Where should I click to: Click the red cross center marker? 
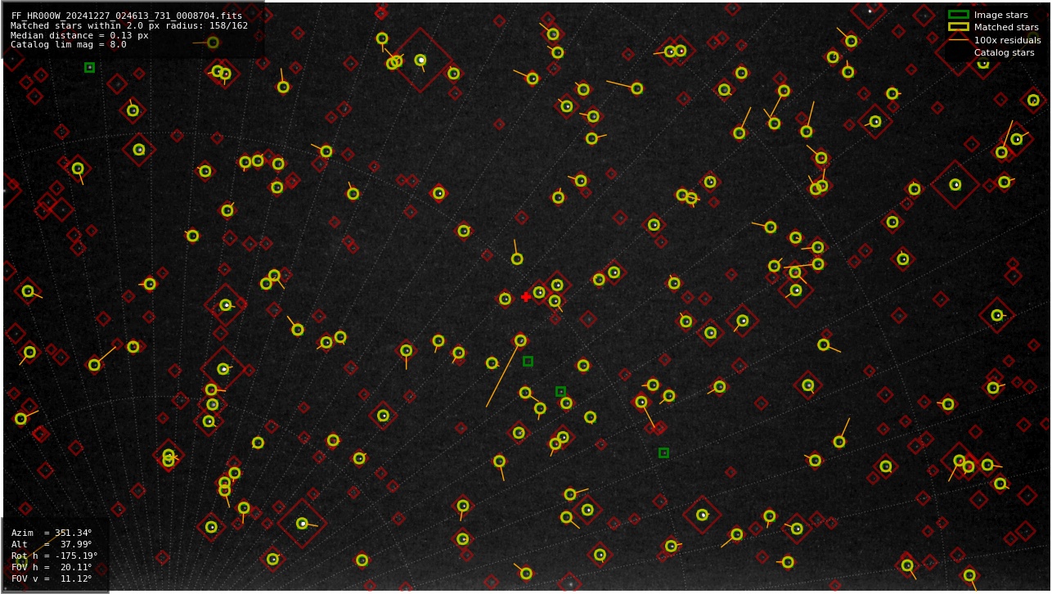tap(526, 297)
